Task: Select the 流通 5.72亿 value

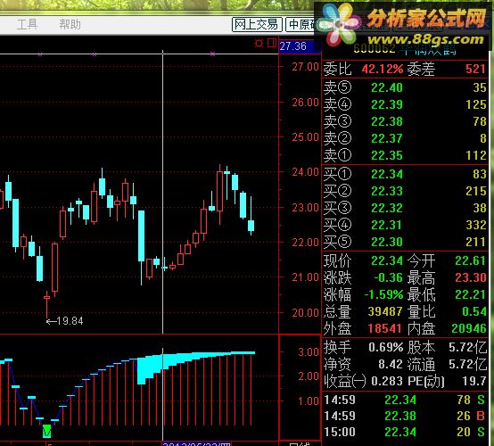Action: (467, 365)
